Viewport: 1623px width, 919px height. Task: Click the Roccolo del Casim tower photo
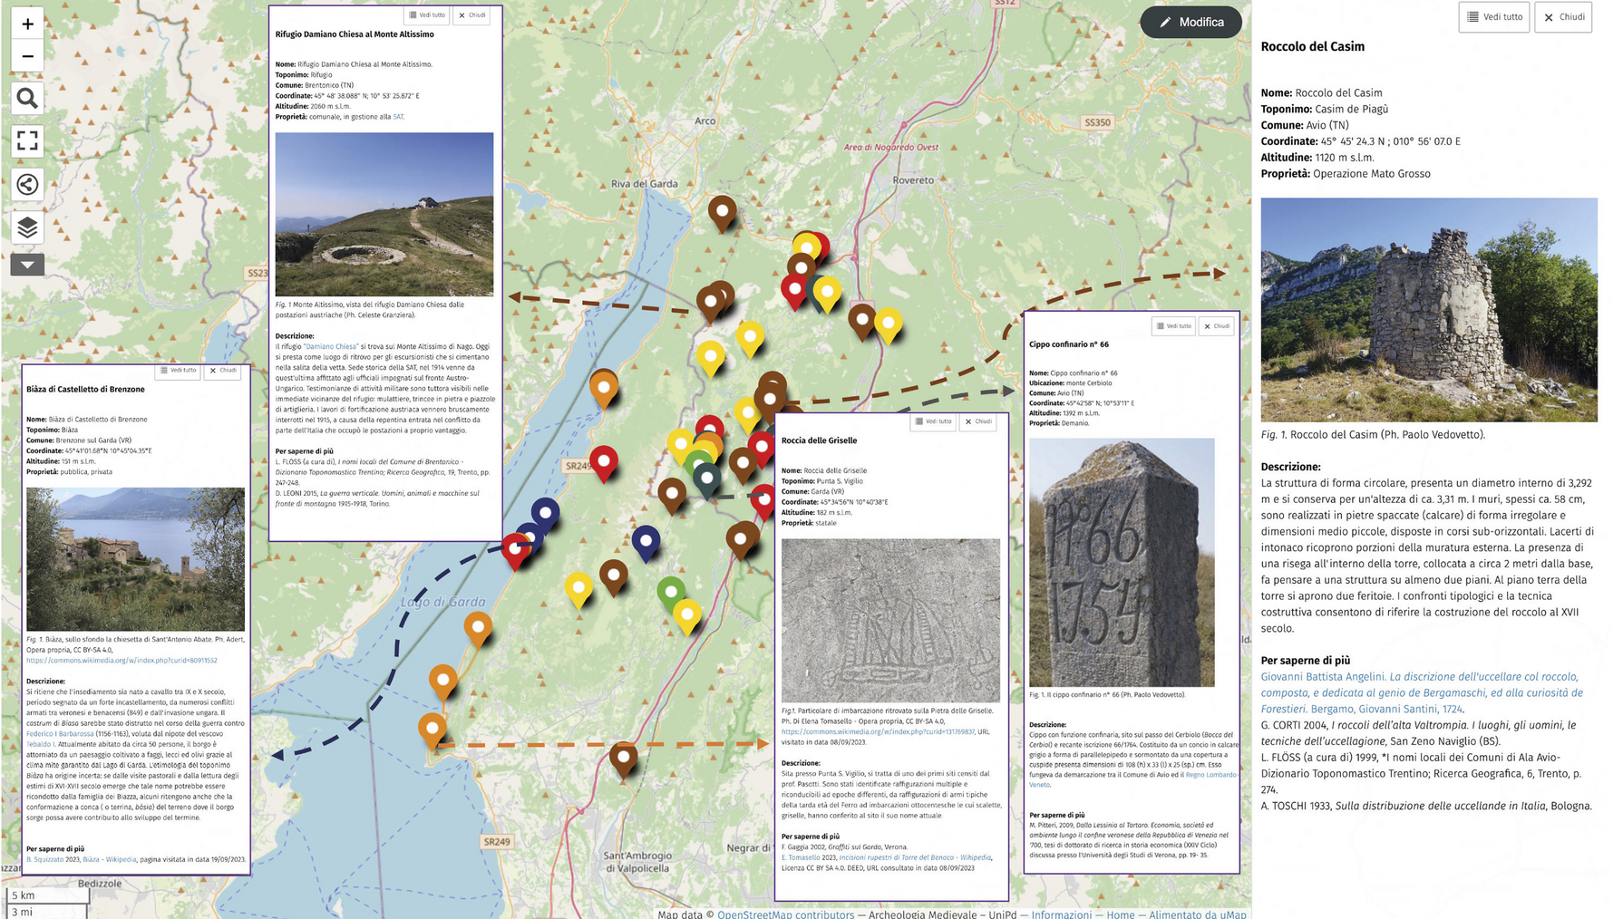(x=1428, y=309)
